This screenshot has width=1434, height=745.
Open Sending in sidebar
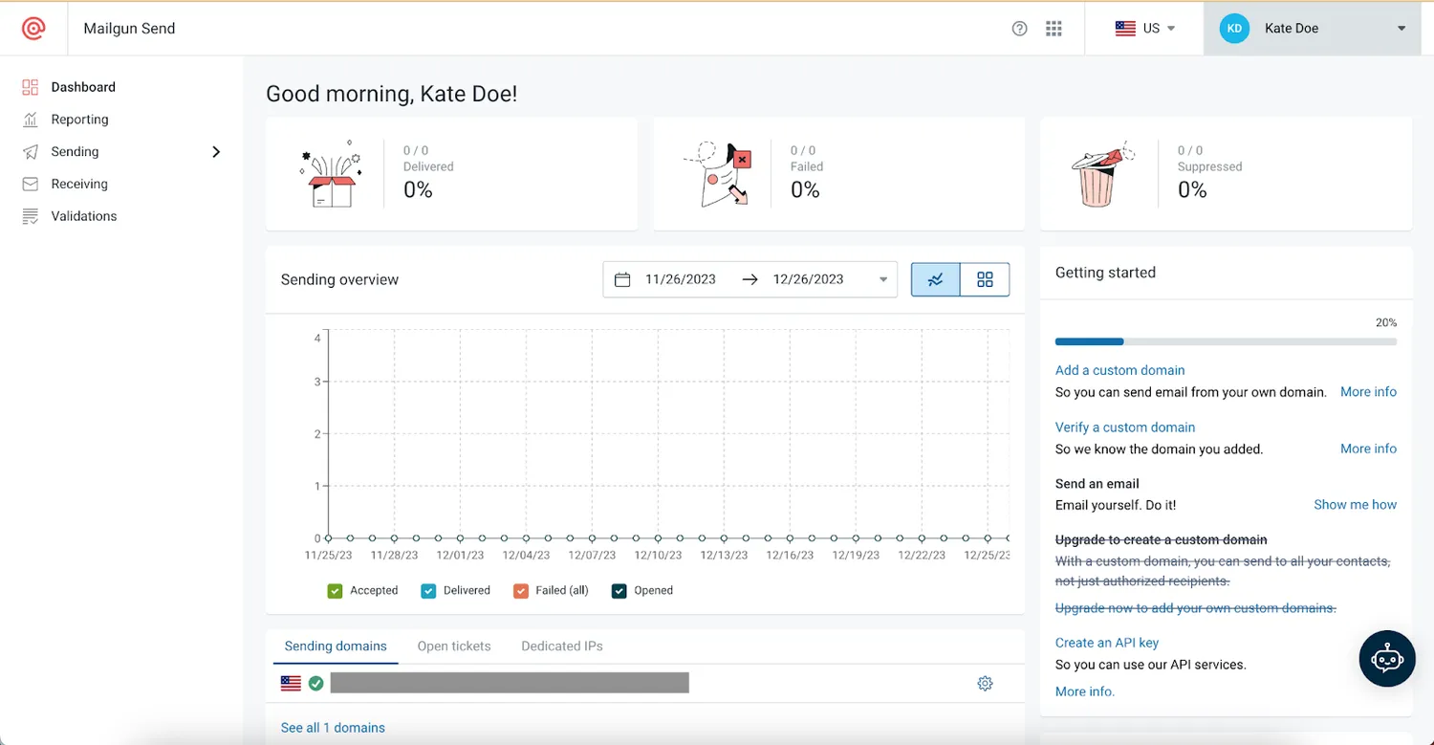tap(75, 152)
